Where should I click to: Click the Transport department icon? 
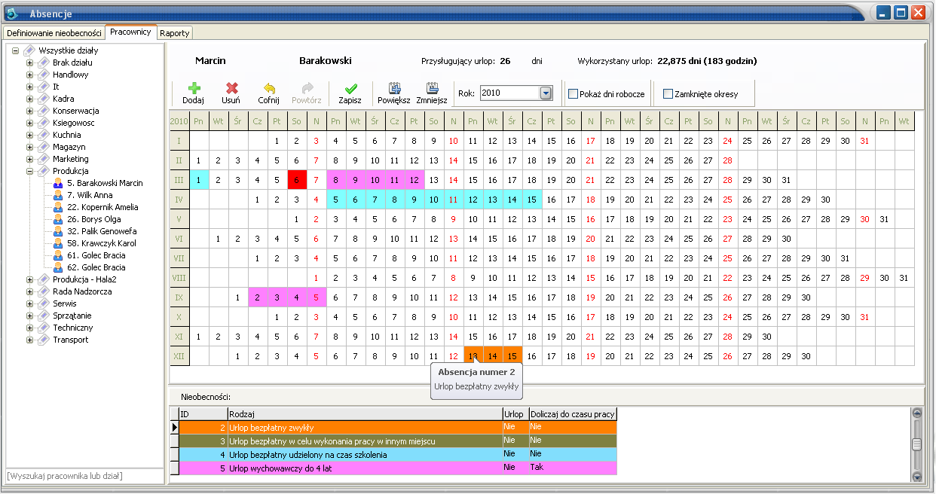click(44, 340)
